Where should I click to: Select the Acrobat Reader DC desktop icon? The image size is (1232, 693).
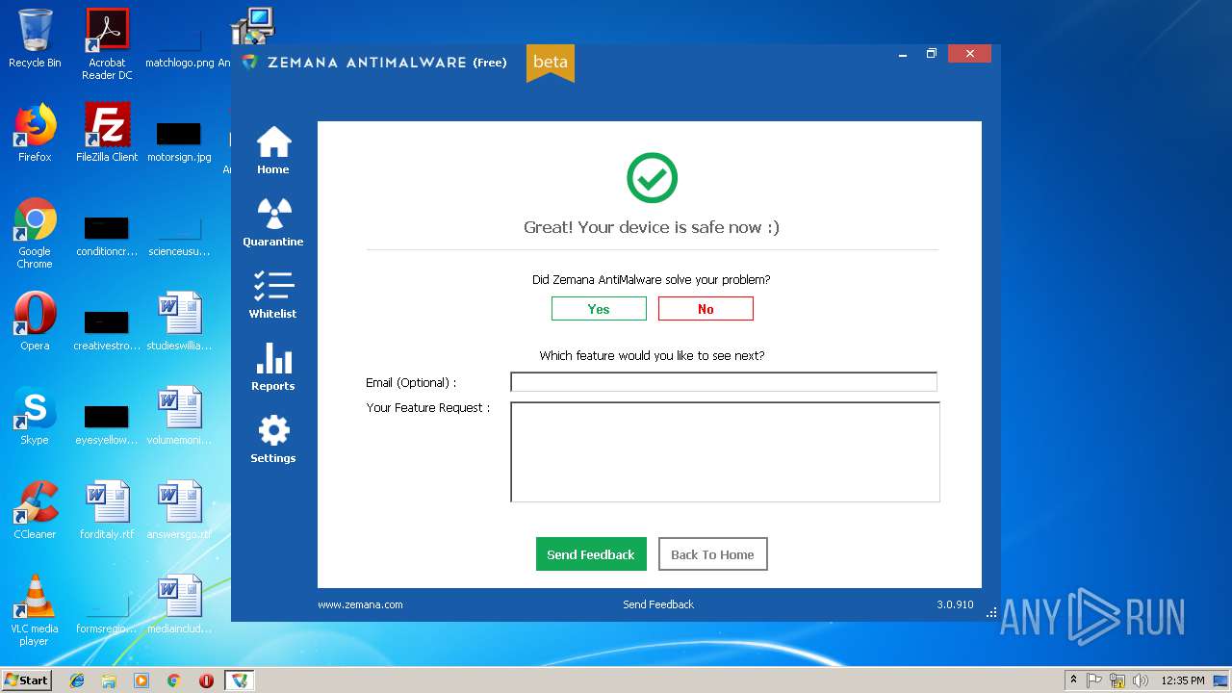[x=107, y=44]
